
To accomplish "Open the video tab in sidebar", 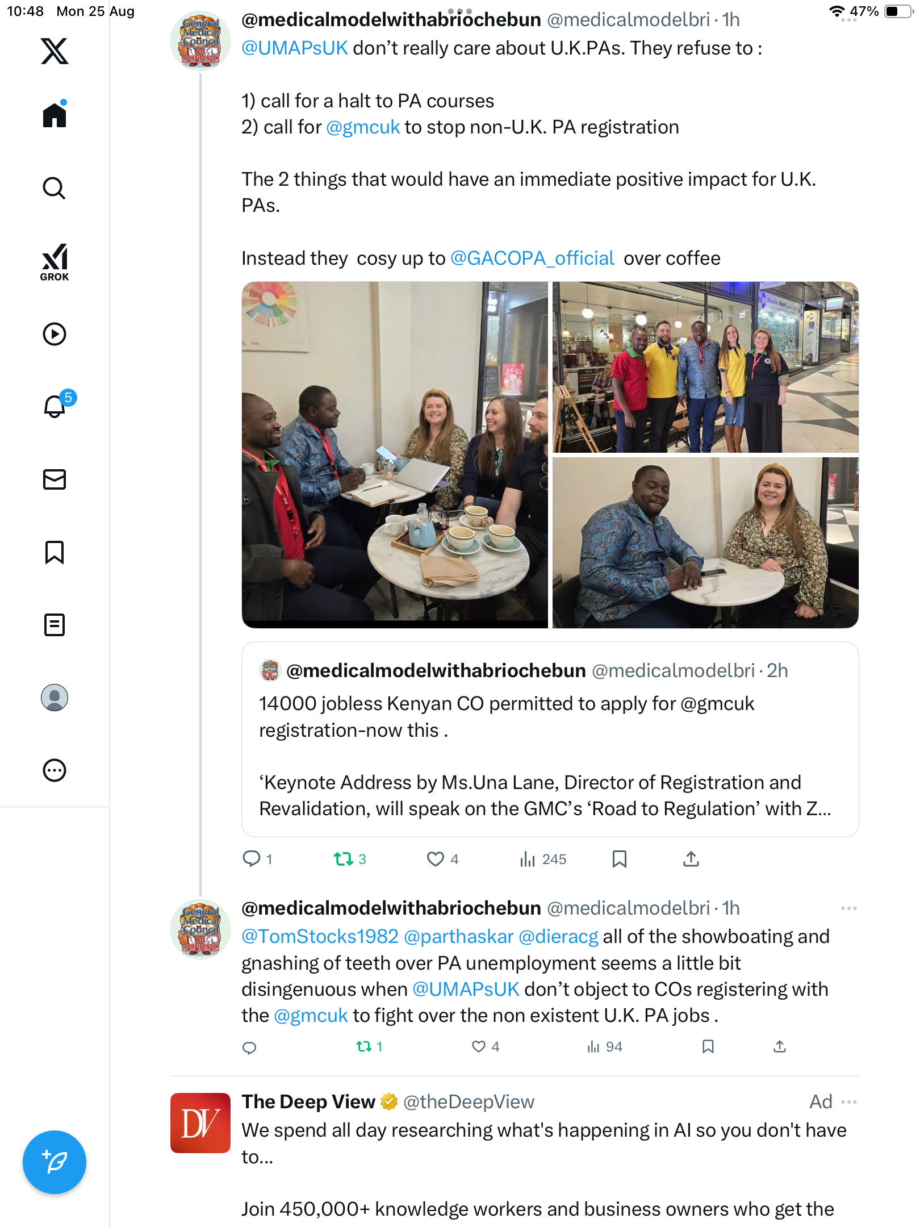I will 55,334.
